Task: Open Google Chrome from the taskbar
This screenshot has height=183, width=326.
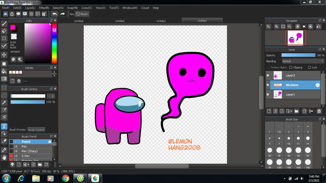Action: 66,178
